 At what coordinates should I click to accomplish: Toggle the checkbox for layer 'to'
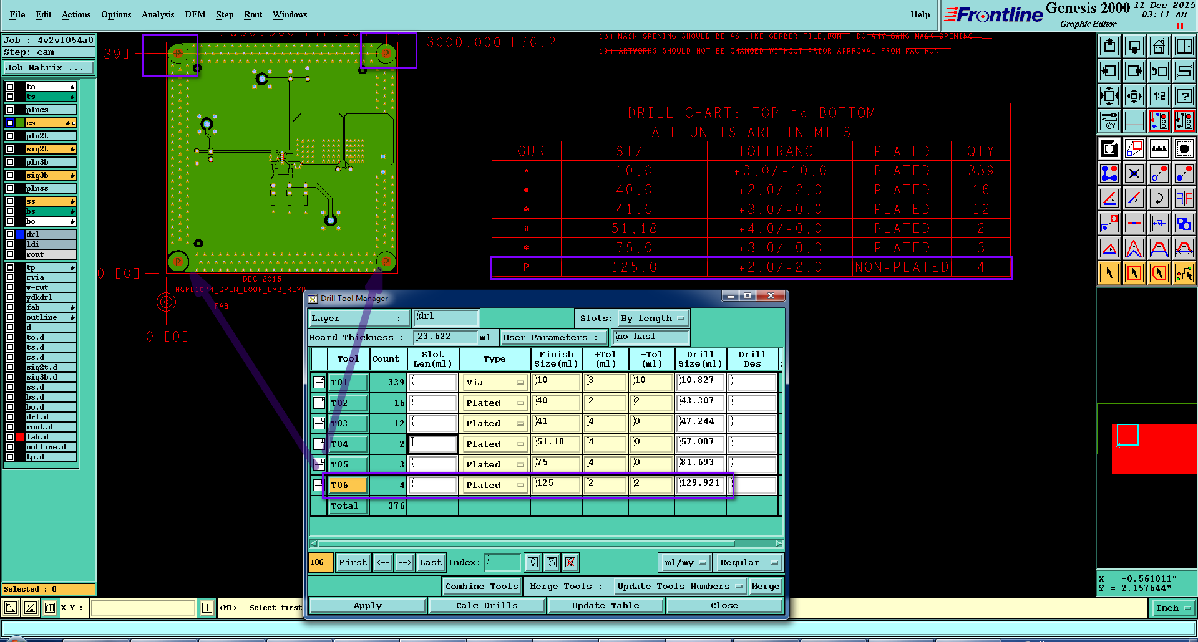pos(10,87)
